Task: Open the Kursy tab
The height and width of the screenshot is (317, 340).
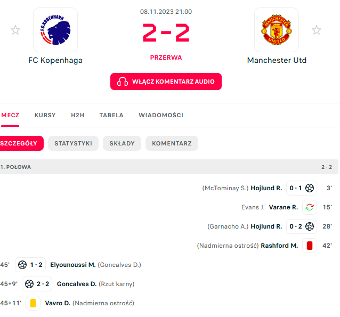Action: [x=45, y=115]
